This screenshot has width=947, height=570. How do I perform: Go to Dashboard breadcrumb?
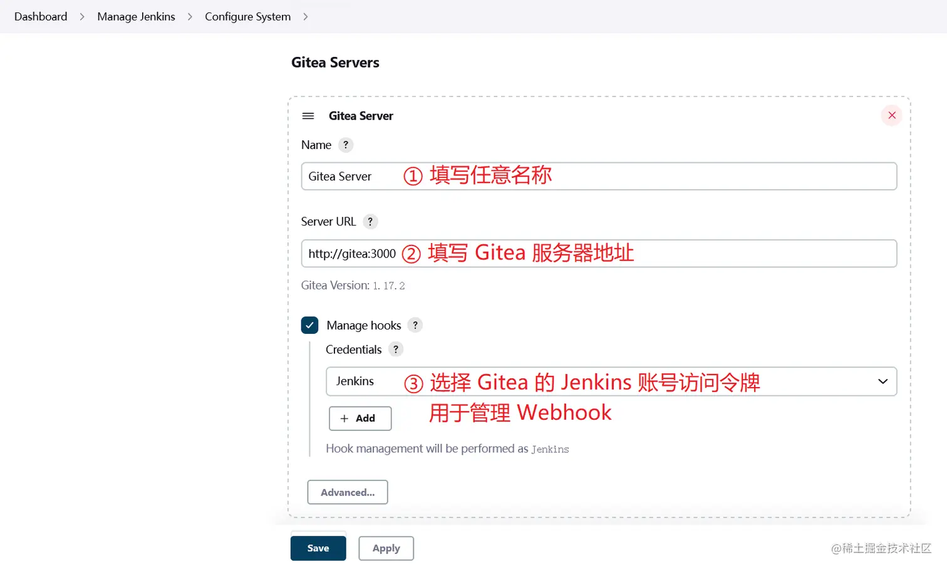tap(41, 16)
